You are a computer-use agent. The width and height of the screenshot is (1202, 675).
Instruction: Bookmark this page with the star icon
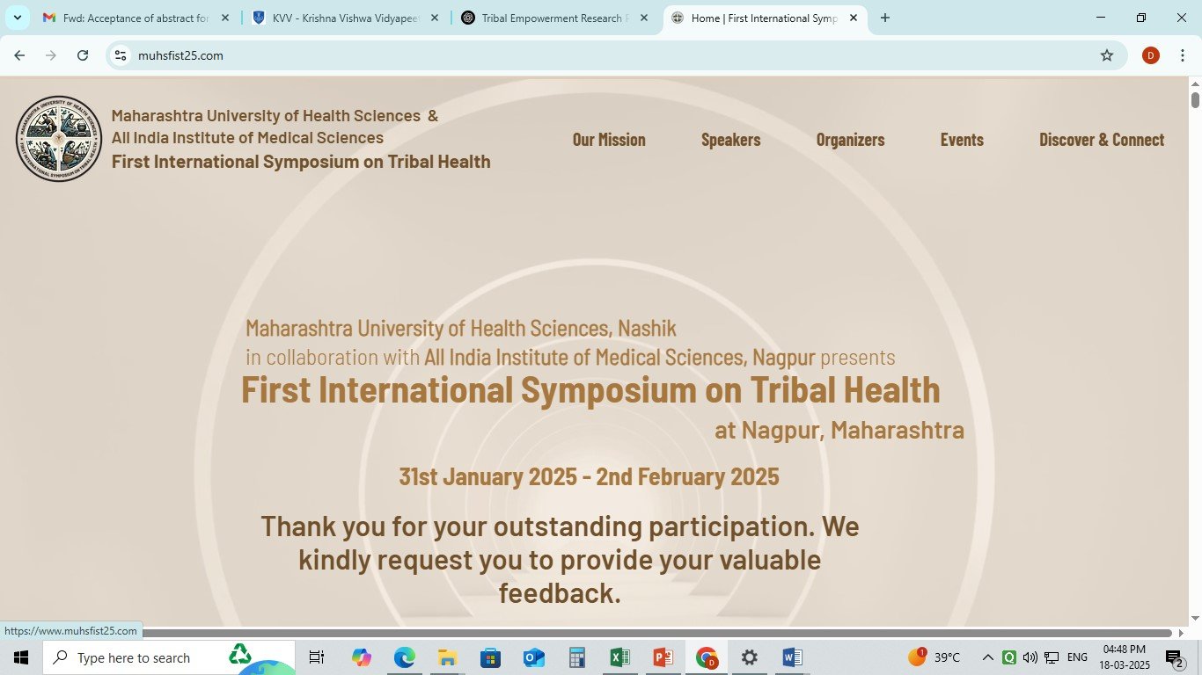coord(1106,55)
